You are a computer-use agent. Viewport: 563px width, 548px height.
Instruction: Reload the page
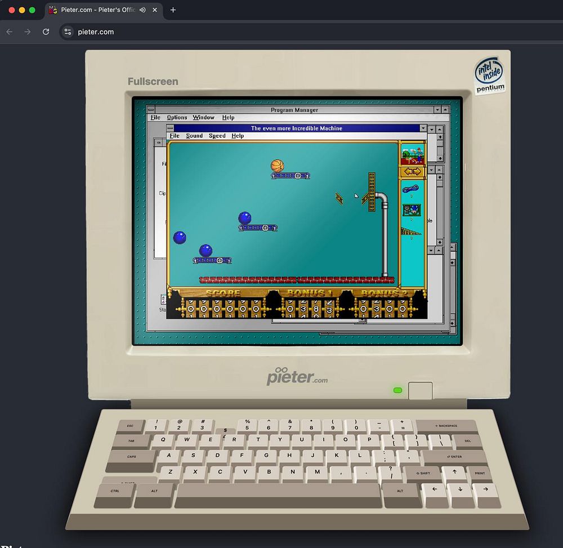46,32
